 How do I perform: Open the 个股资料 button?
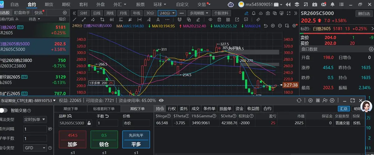221,13
